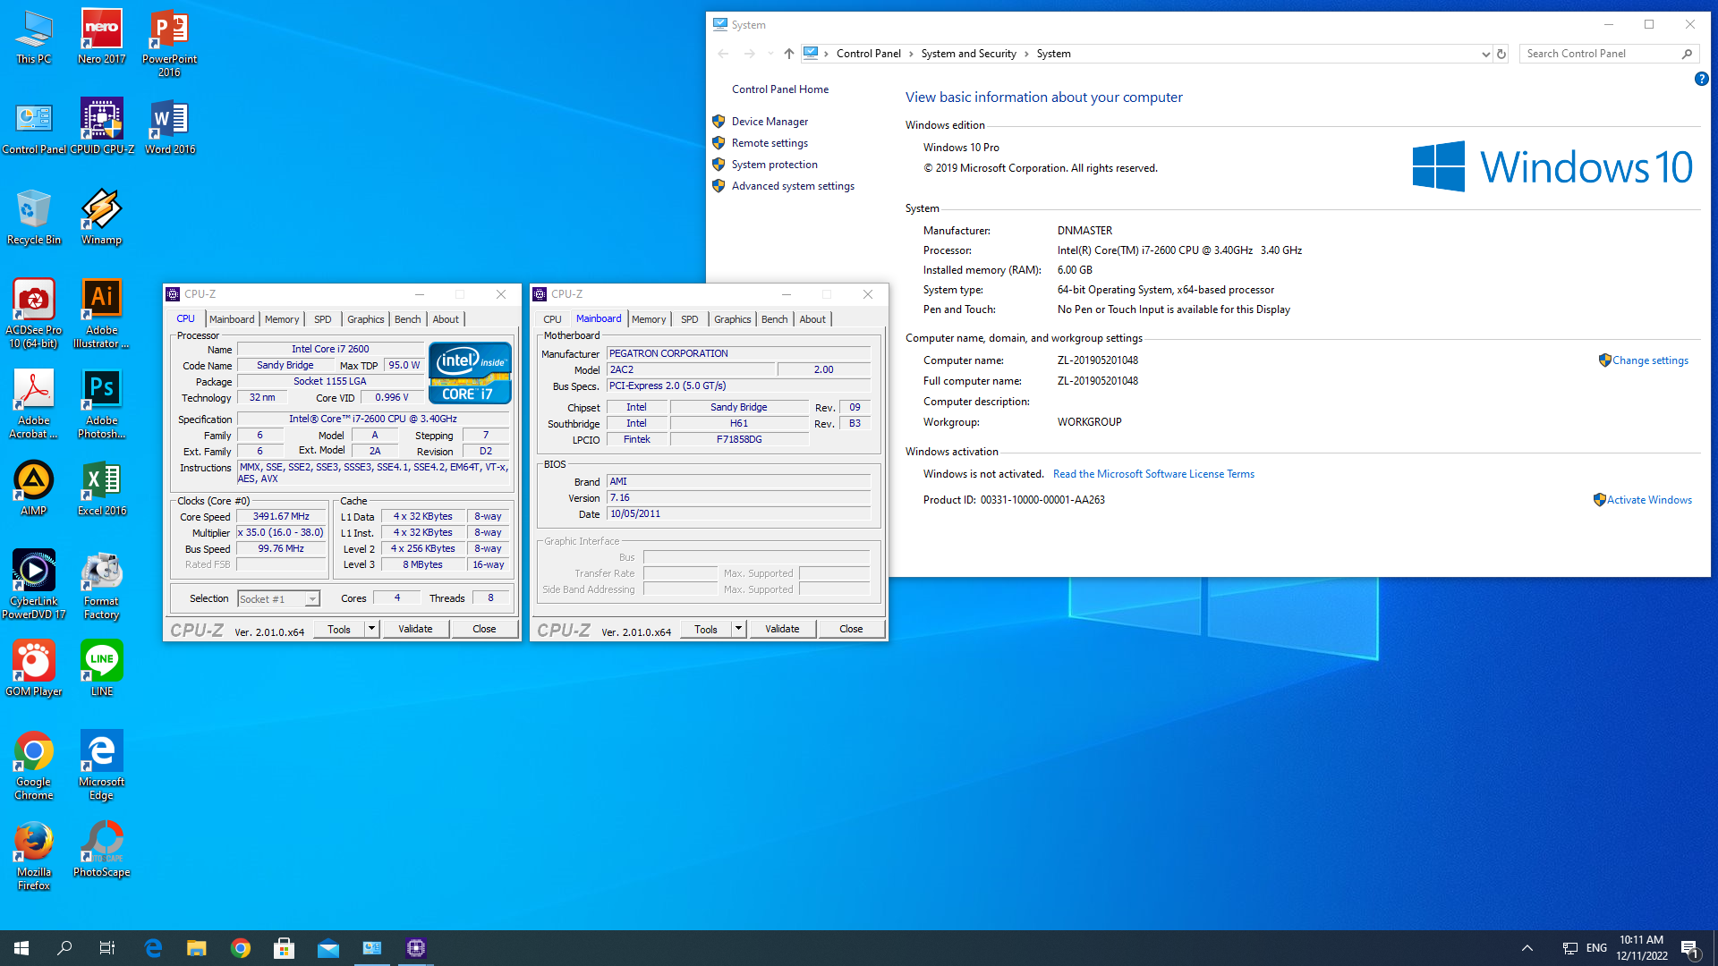1718x966 pixels.
Task: Launch Format Factory desktop shortcut
Action: click(102, 585)
